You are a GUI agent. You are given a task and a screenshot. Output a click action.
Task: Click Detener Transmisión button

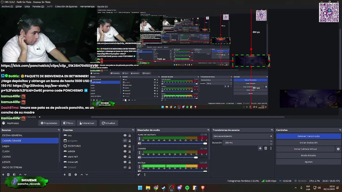(308, 136)
